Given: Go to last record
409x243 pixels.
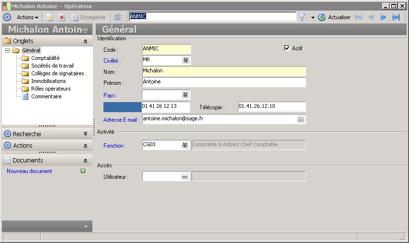Looking at the screenshot, I should (396, 17).
